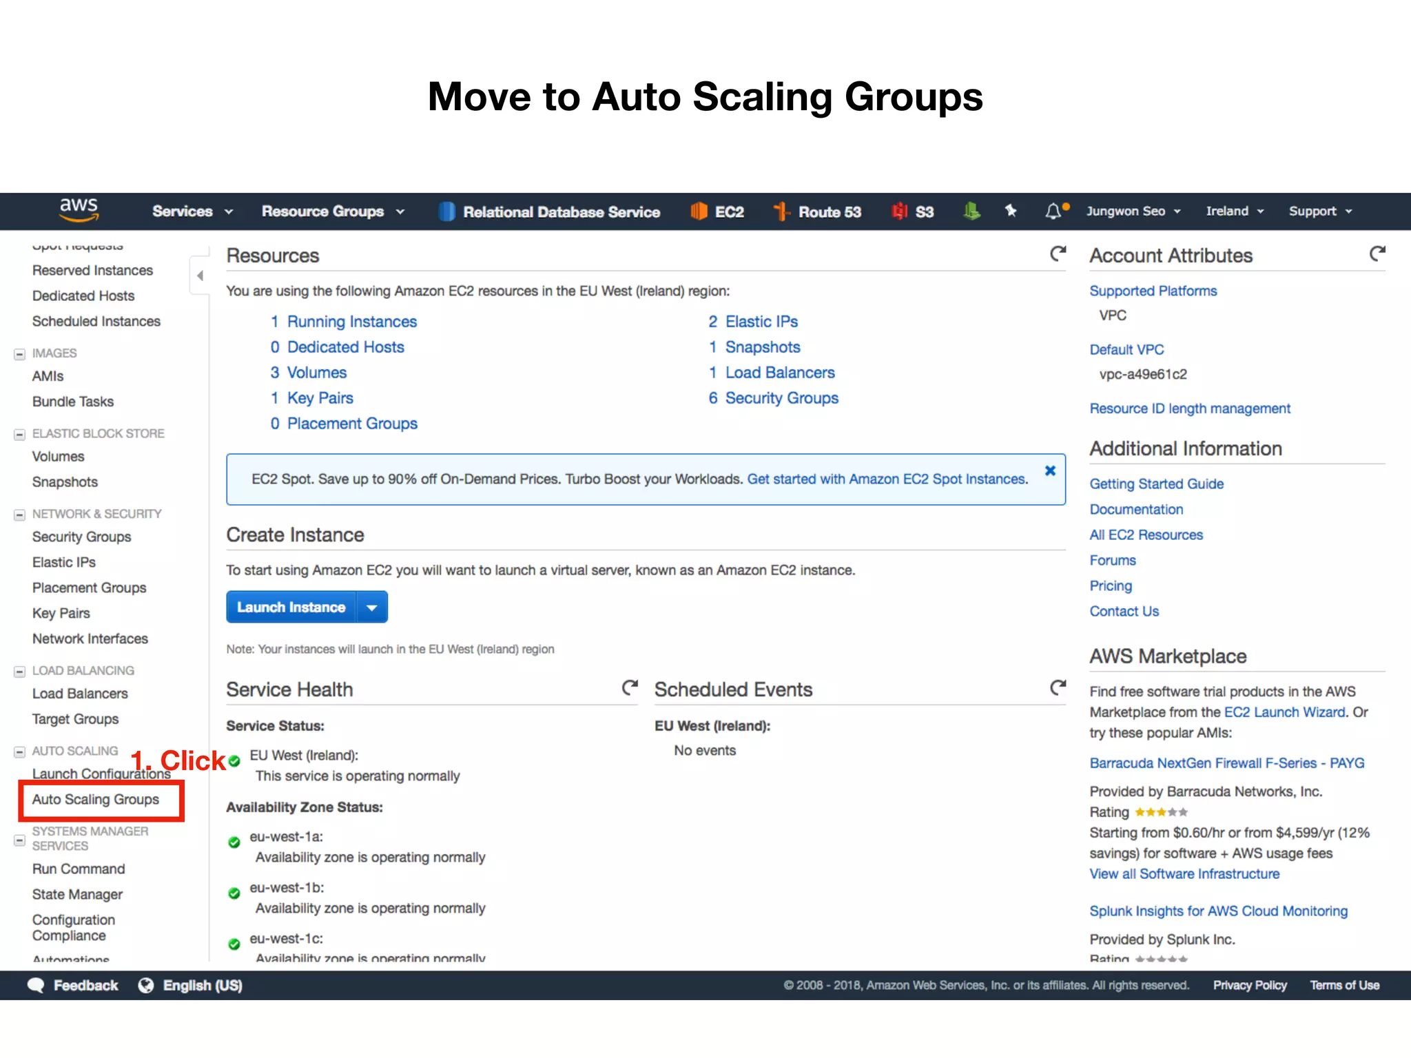Click the AWS logo home icon
The width and height of the screenshot is (1411, 1058).
[79, 210]
